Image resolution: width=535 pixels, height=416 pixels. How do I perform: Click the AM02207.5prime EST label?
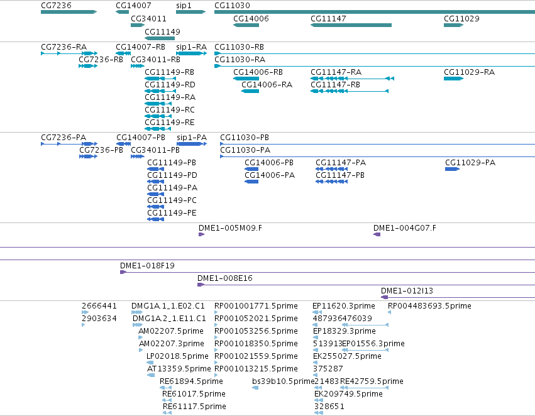(171, 331)
